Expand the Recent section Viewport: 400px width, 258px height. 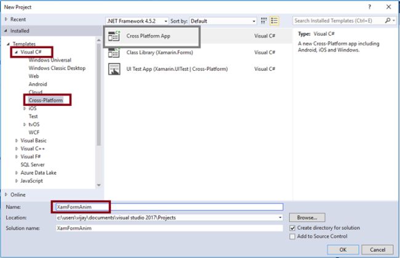(6, 19)
